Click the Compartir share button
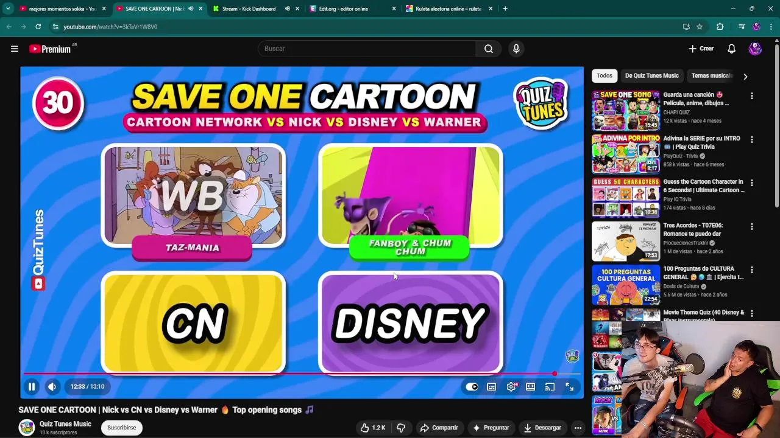 (x=439, y=428)
